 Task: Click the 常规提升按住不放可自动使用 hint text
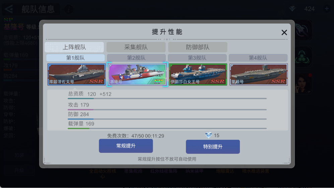167,159
